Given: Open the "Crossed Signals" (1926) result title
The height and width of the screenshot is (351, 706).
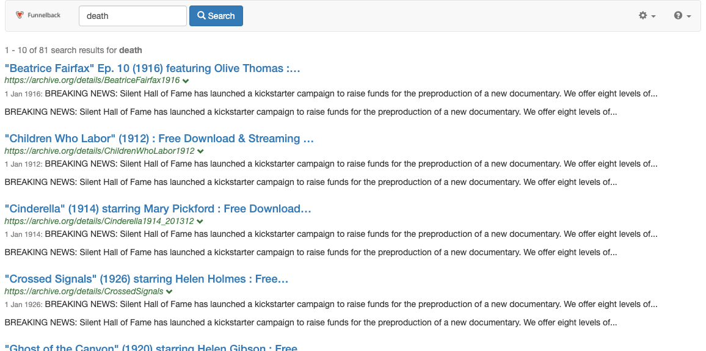Looking at the screenshot, I should tap(147, 279).
